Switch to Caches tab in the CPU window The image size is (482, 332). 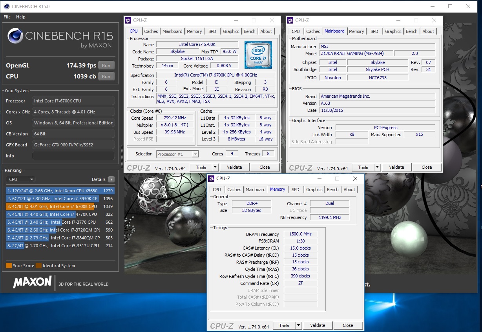151,31
